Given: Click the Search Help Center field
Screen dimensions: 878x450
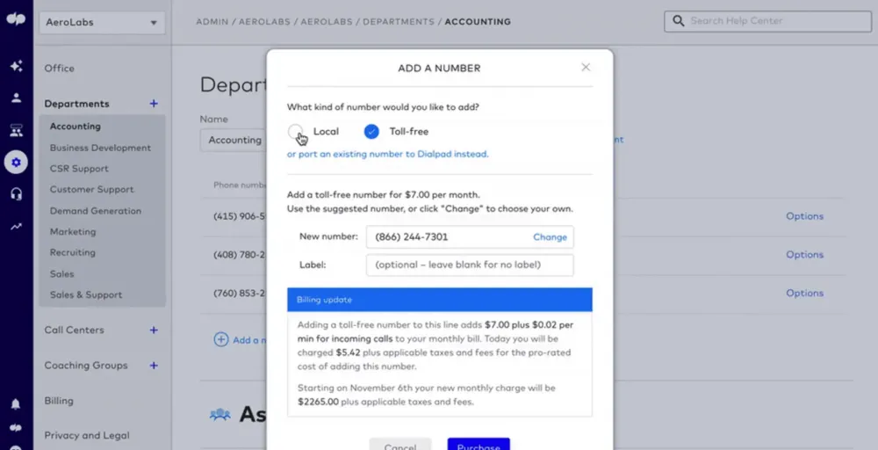Looking at the screenshot, I should click(767, 21).
